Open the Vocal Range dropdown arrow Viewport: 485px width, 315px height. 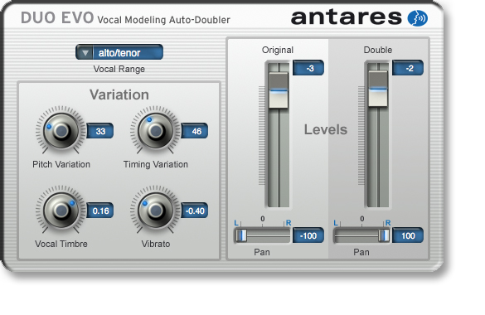tap(85, 52)
